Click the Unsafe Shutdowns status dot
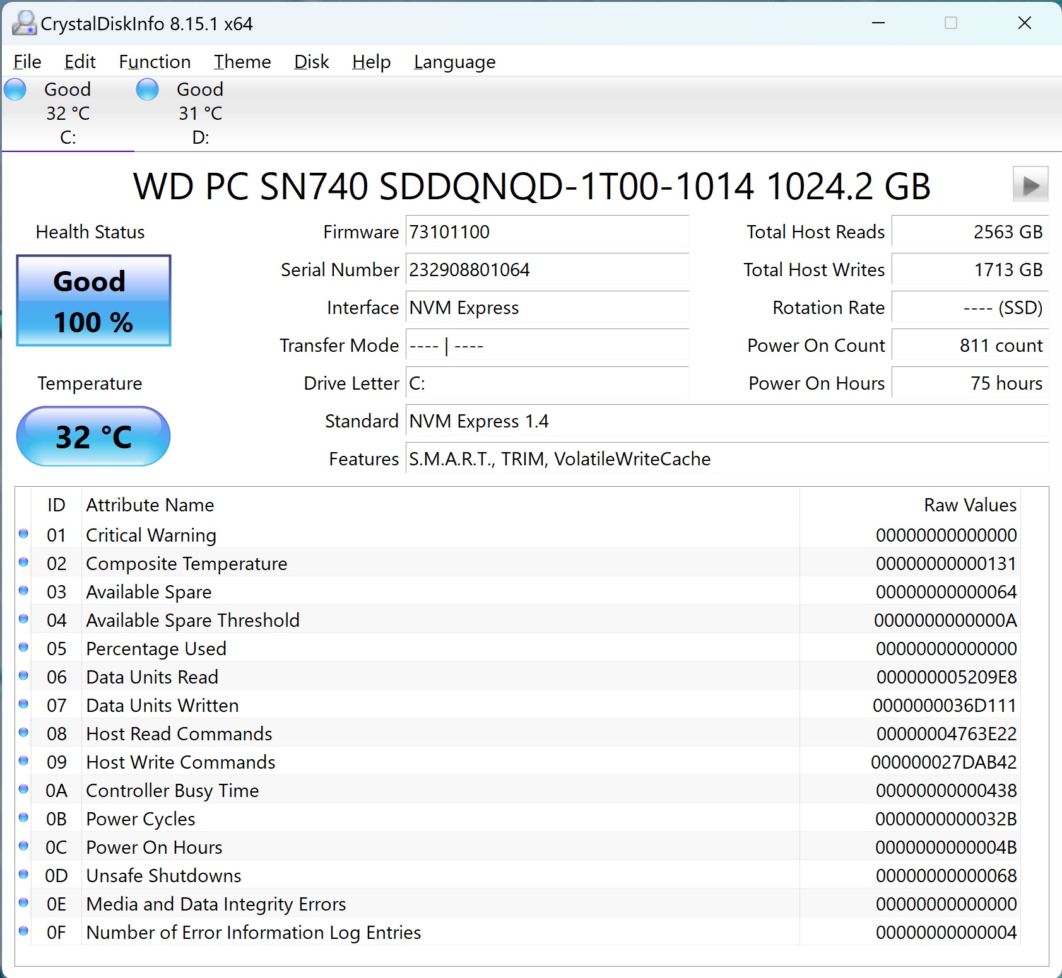 pyautogui.click(x=23, y=875)
